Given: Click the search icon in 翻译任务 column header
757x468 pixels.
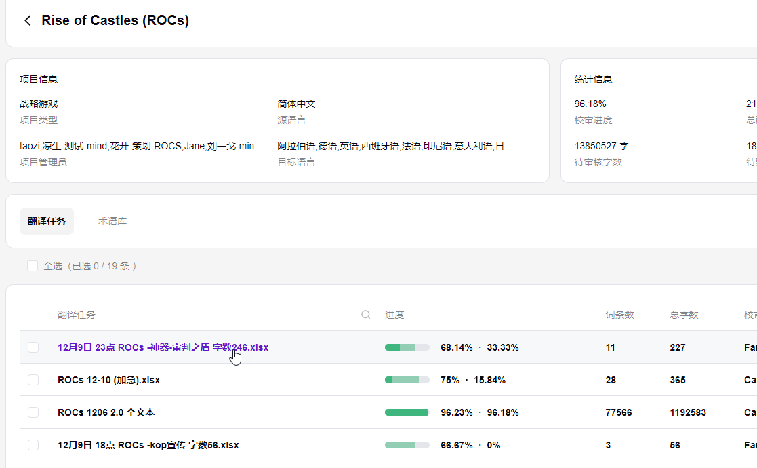Looking at the screenshot, I should [x=366, y=315].
